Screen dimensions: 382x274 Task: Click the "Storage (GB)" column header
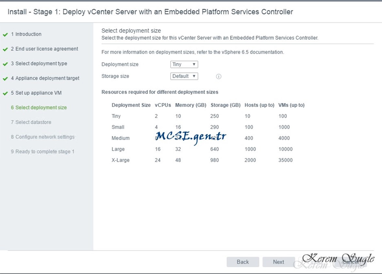click(226, 105)
